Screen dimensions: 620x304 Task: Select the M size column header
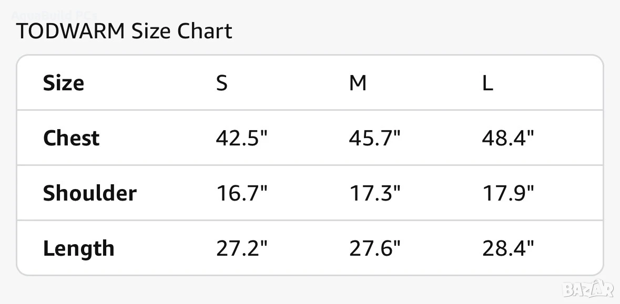point(358,83)
